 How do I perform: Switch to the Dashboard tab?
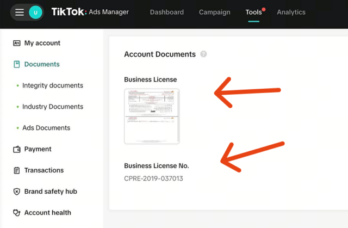(x=167, y=12)
